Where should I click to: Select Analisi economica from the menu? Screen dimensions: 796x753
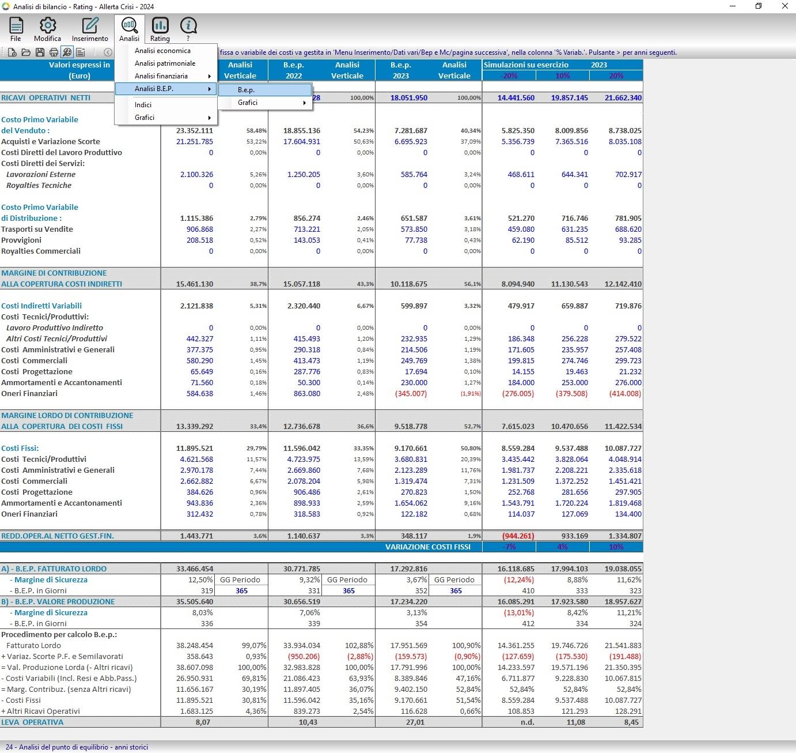pos(162,51)
